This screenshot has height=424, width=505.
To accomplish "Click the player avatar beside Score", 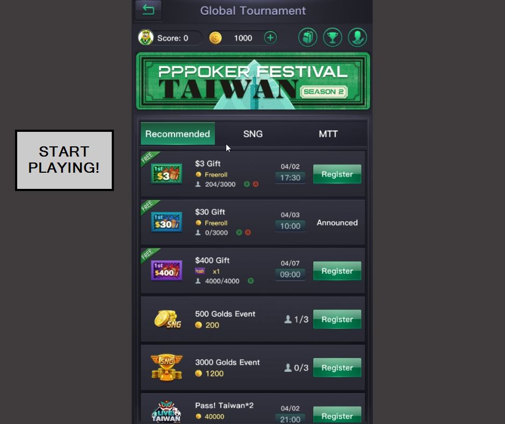I will tap(146, 38).
